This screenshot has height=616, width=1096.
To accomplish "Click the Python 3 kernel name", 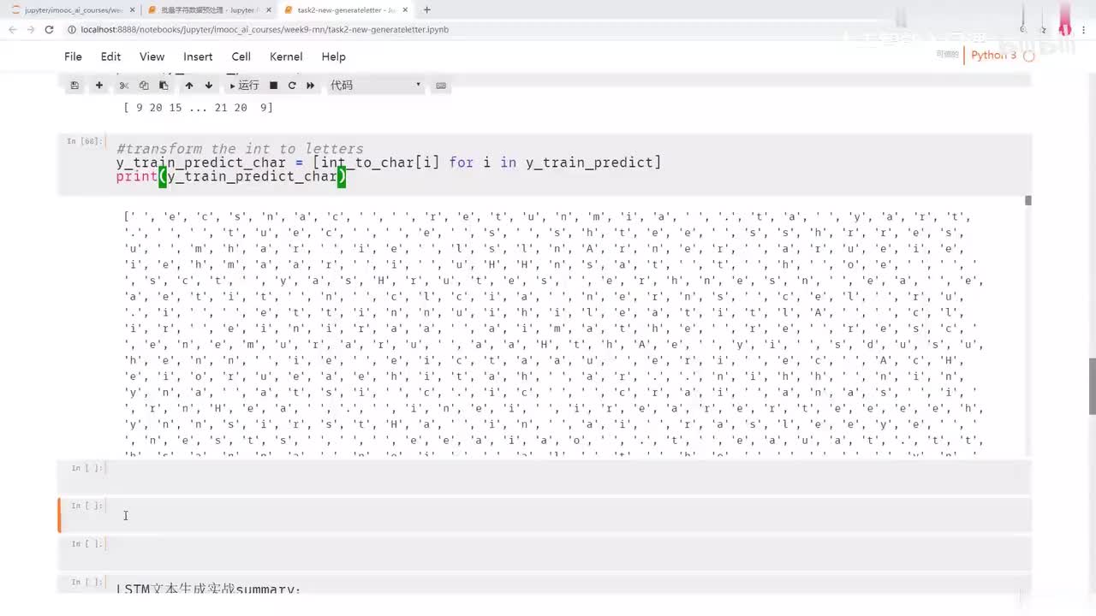I will pos(993,55).
